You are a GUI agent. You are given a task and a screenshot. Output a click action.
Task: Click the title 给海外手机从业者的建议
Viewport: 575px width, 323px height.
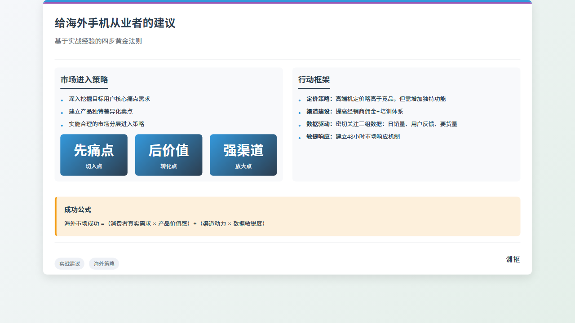pos(115,23)
